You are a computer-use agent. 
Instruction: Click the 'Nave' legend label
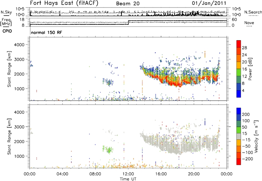coord(249,23)
